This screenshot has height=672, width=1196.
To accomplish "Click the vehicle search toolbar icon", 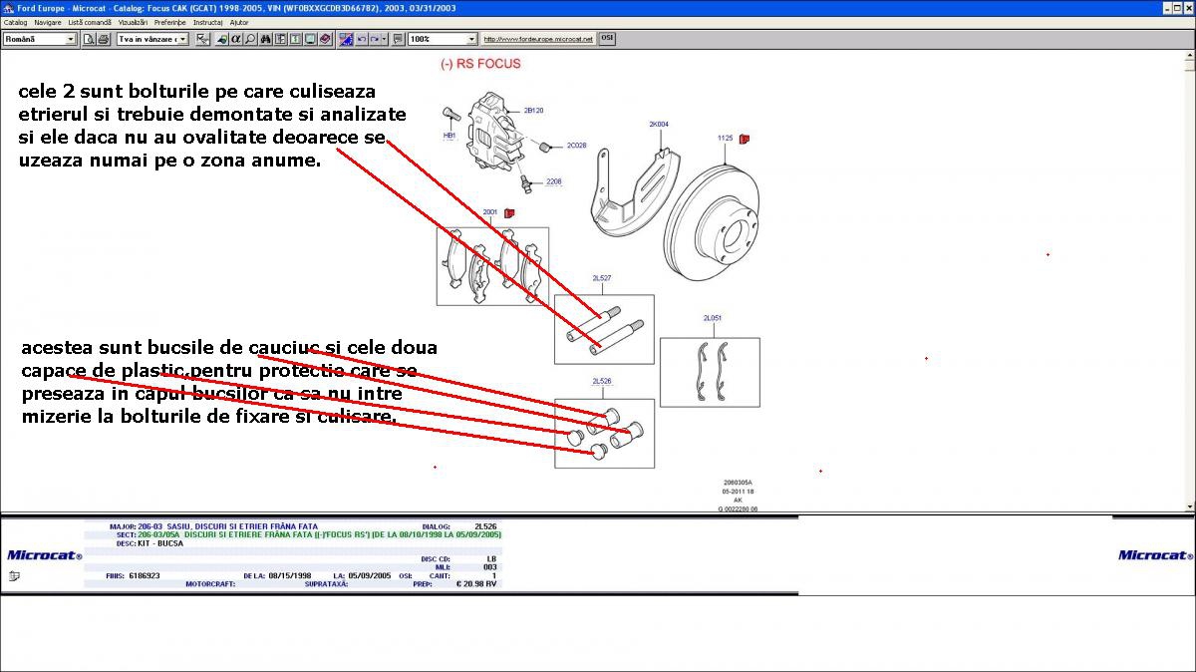I will [222, 39].
